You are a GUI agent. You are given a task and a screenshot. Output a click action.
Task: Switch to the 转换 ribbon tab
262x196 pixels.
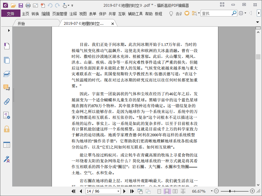pyautogui.click(x=35, y=14)
